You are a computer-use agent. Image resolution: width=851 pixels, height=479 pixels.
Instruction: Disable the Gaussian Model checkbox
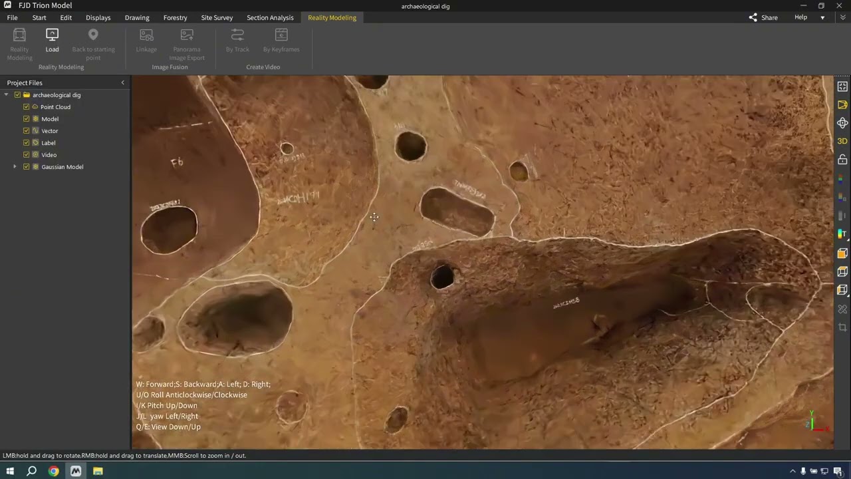pyautogui.click(x=27, y=167)
